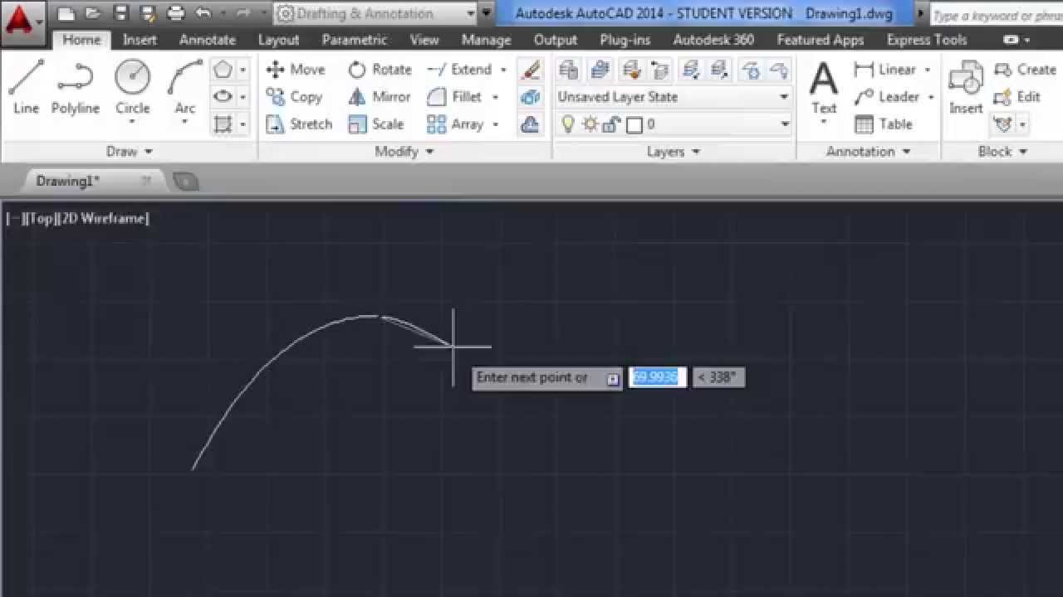The height and width of the screenshot is (597, 1063).
Task: Select the Mirror tool
Action: click(380, 97)
